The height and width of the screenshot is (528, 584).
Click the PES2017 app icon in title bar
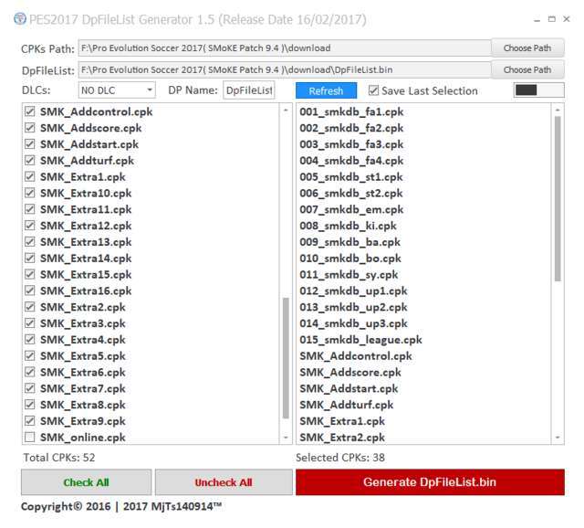[x=20, y=18]
